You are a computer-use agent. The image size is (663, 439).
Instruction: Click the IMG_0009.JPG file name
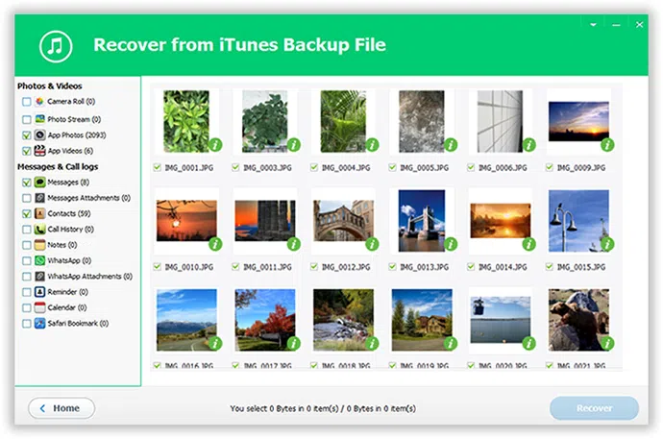click(581, 168)
